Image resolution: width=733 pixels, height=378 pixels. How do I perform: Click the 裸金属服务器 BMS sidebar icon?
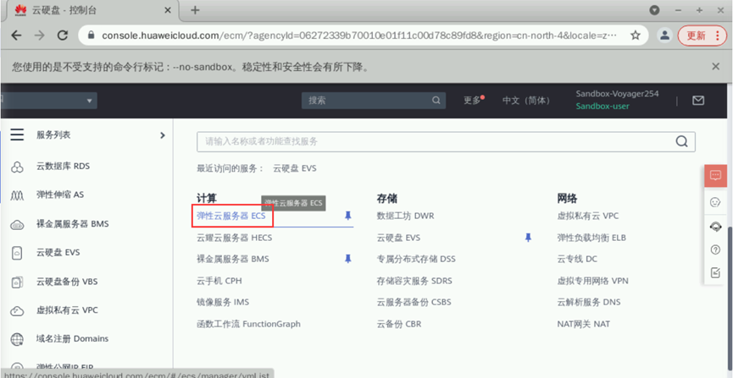17,224
